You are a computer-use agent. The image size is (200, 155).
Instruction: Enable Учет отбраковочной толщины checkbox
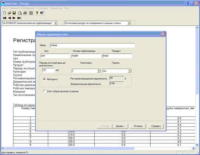coord(44,91)
